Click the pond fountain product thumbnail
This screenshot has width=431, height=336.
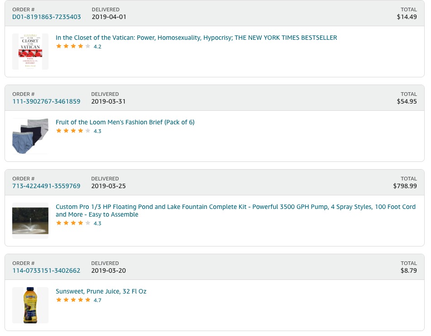(30, 221)
